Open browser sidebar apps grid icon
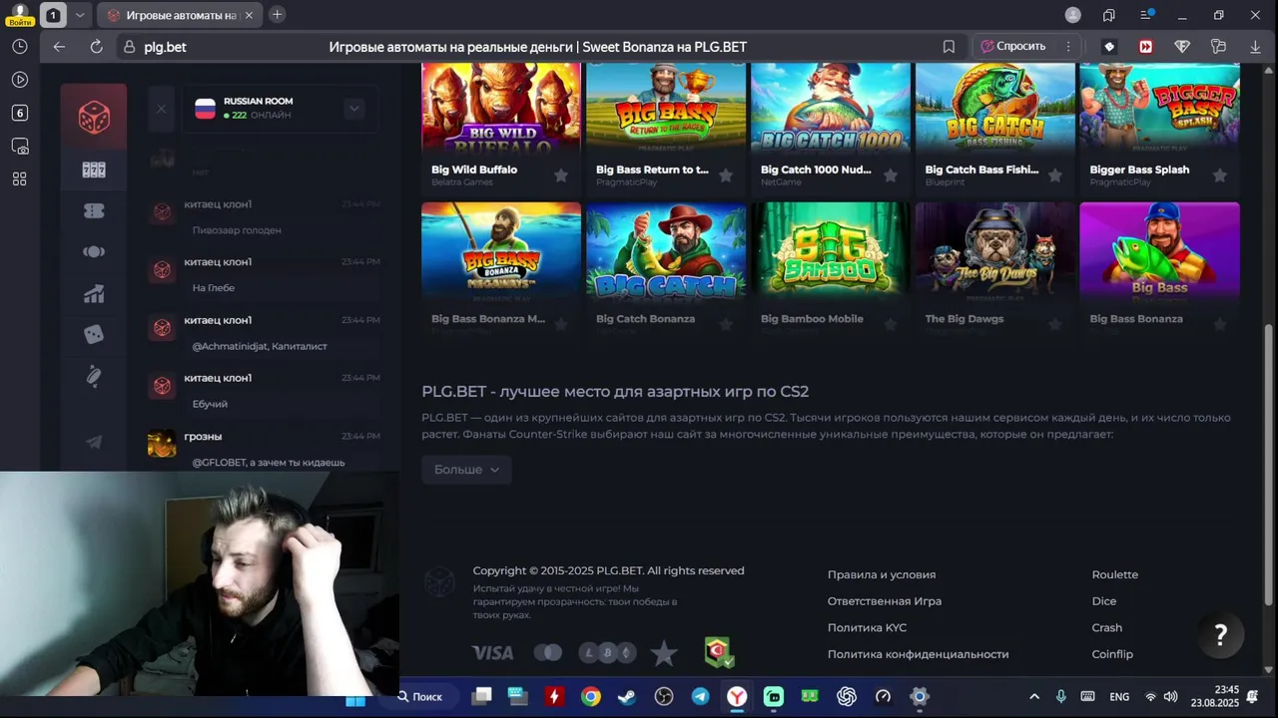 tap(20, 179)
